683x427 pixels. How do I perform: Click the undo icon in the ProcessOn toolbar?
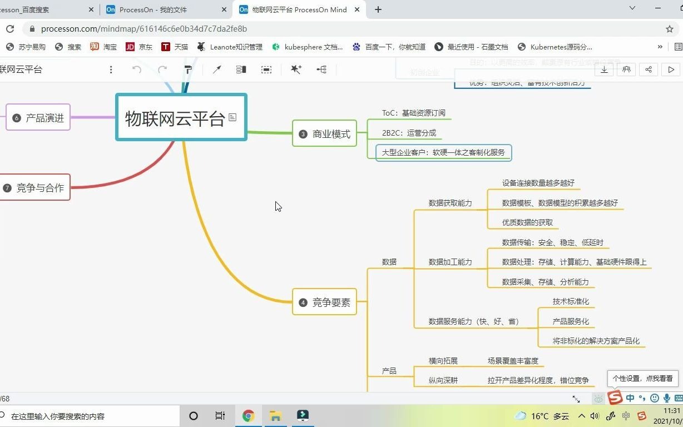(137, 69)
